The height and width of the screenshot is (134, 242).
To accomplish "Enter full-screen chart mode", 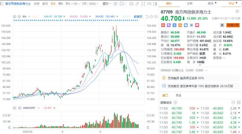I will [x=143, y=4].
